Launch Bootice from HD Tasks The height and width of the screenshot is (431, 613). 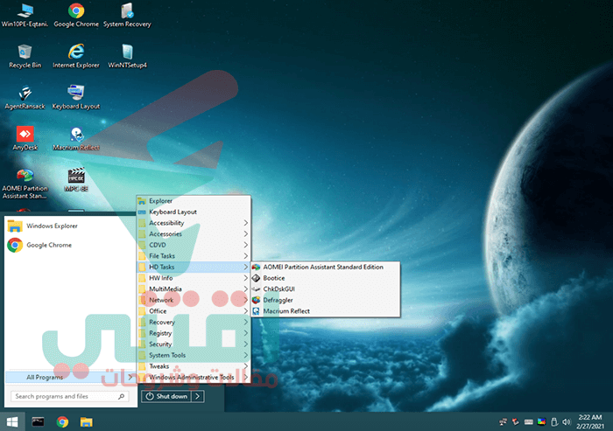325,278
